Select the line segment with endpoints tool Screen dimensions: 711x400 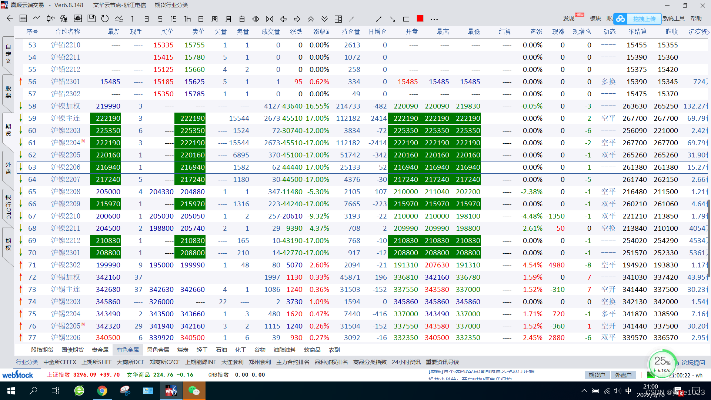(379, 19)
